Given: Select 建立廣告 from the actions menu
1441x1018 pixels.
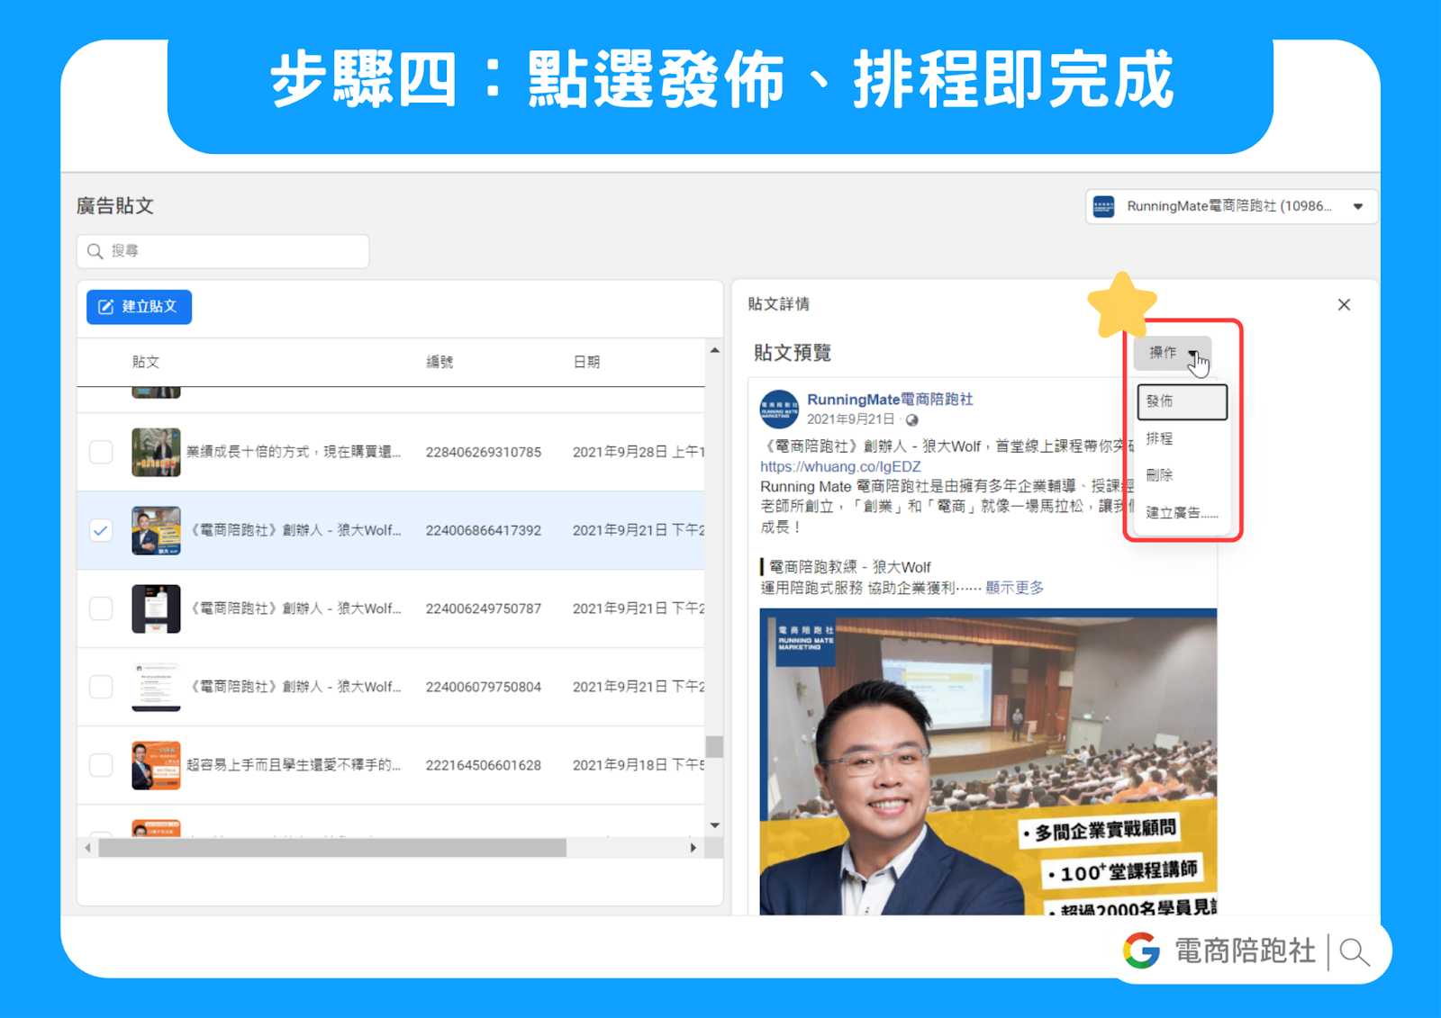Looking at the screenshot, I should (1182, 512).
